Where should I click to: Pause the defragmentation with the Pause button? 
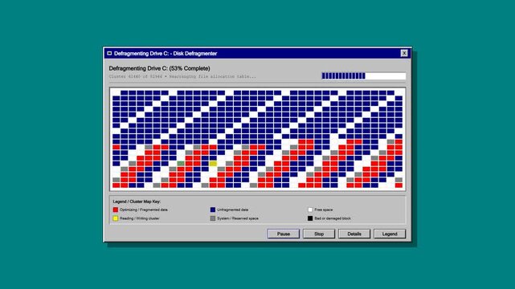click(x=284, y=234)
